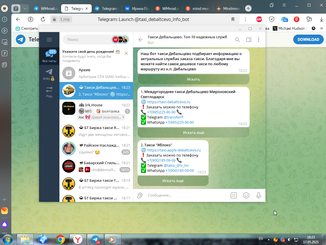Switch to the first WMmail.ru tab

pos(46,9)
